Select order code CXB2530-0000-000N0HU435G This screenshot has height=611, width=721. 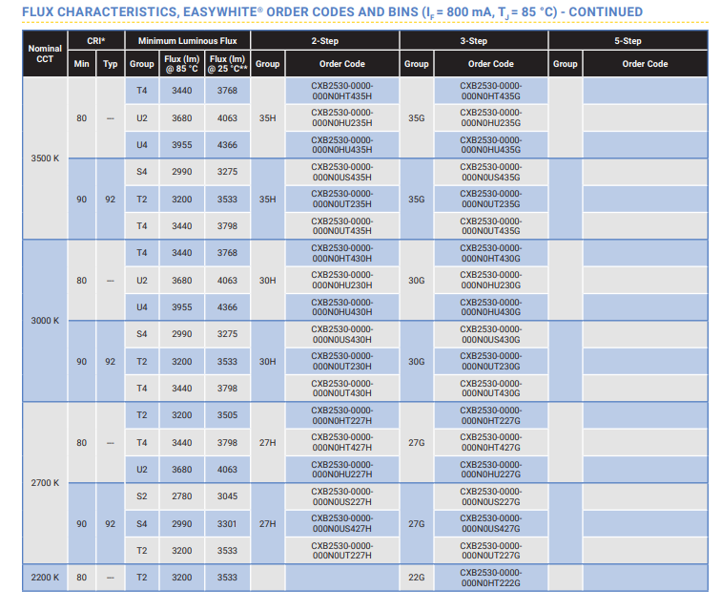pos(491,145)
